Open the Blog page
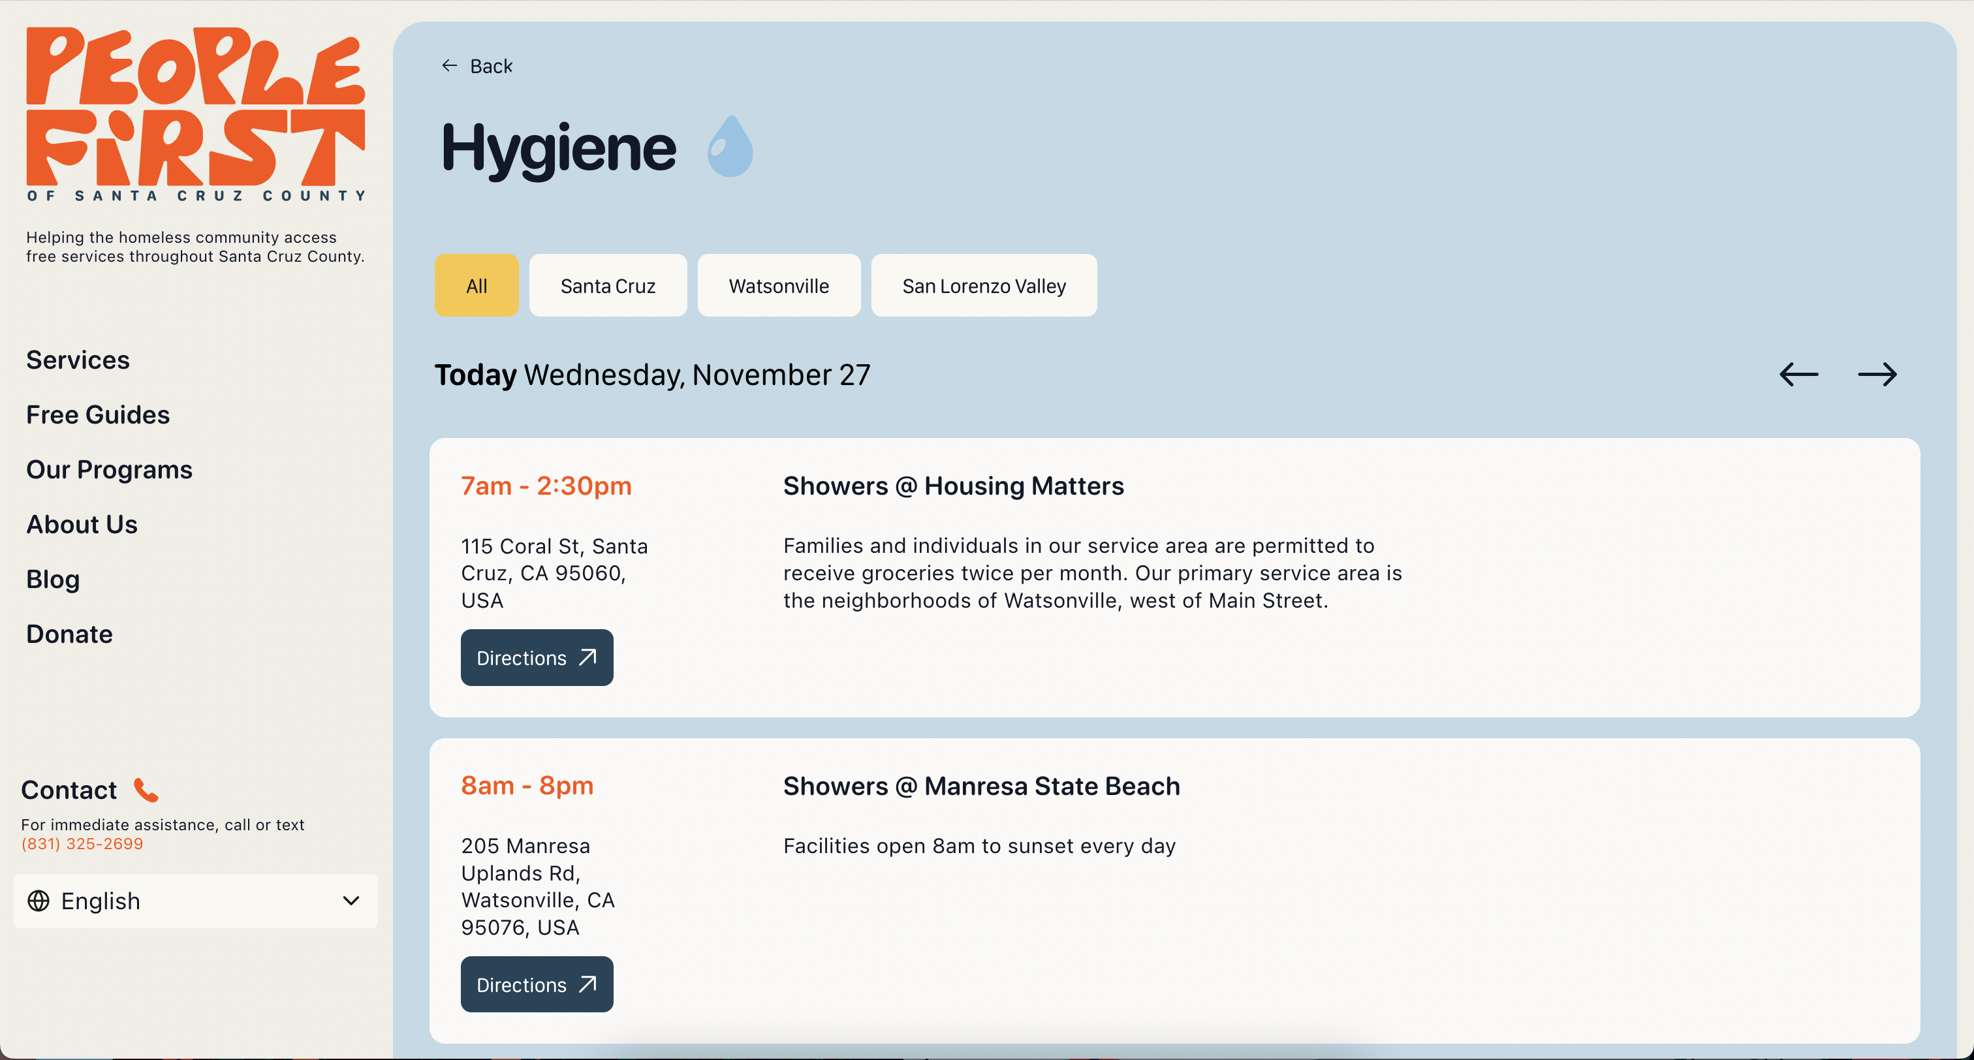This screenshot has height=1060, width=1974. (52, 580)
